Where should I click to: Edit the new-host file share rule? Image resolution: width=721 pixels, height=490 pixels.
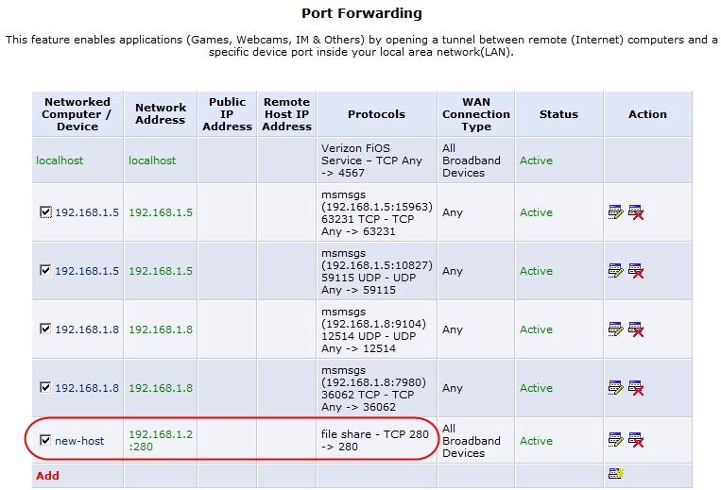[616, 440]
